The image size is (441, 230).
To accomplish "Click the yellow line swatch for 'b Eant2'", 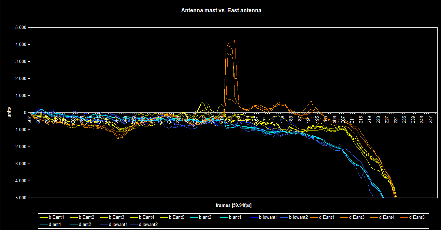I will click(74, 217).
